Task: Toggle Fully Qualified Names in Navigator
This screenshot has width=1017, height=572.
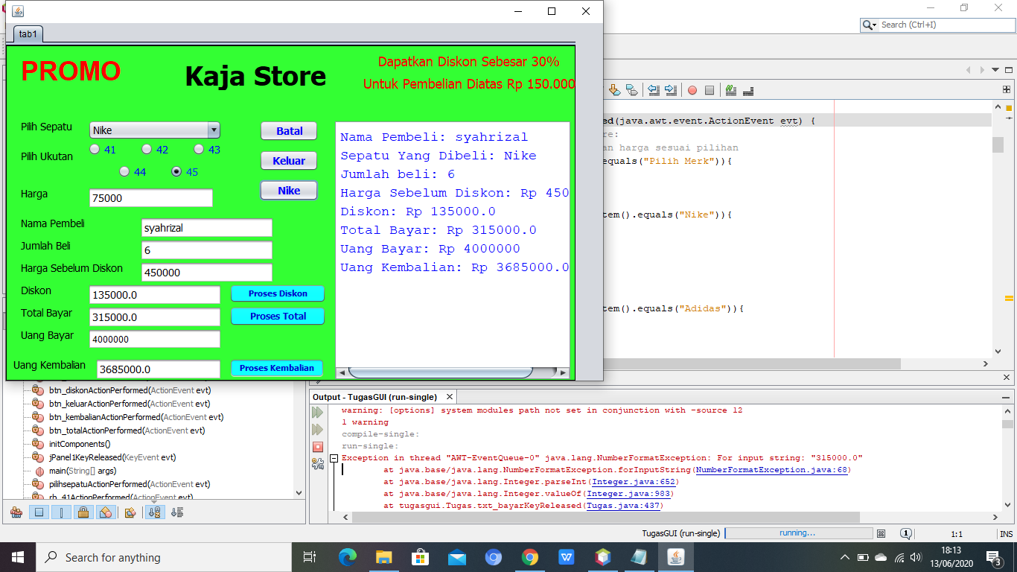Action: pyautogui.click(x=130, y=512)
